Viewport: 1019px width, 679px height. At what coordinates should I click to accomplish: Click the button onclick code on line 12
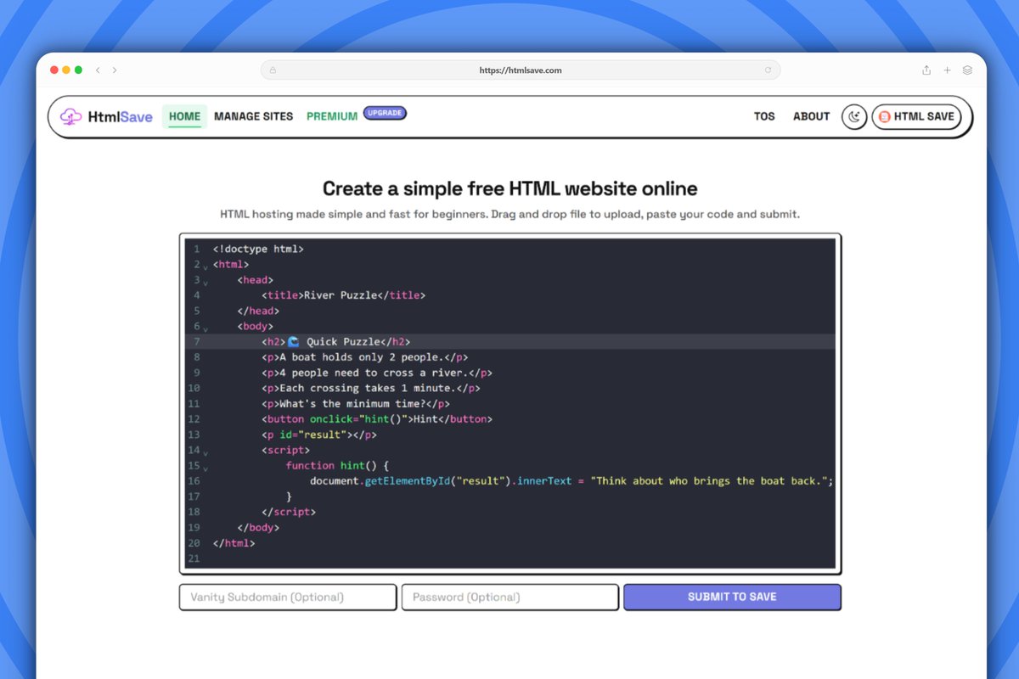[x=377, y=419]
